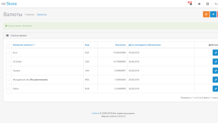Click the Версия ocStore 2.3.0.2.3 text
The image size is (218, 123).
click(x=113, y=116)
